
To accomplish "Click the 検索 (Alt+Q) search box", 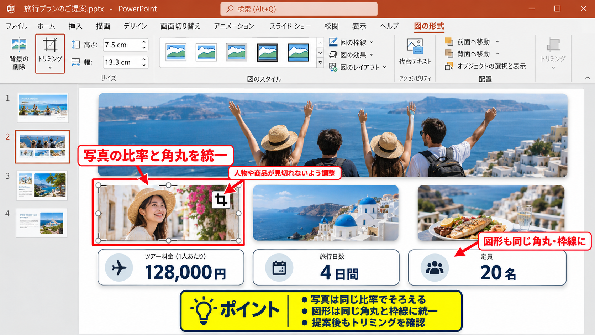I will [299, 9].
